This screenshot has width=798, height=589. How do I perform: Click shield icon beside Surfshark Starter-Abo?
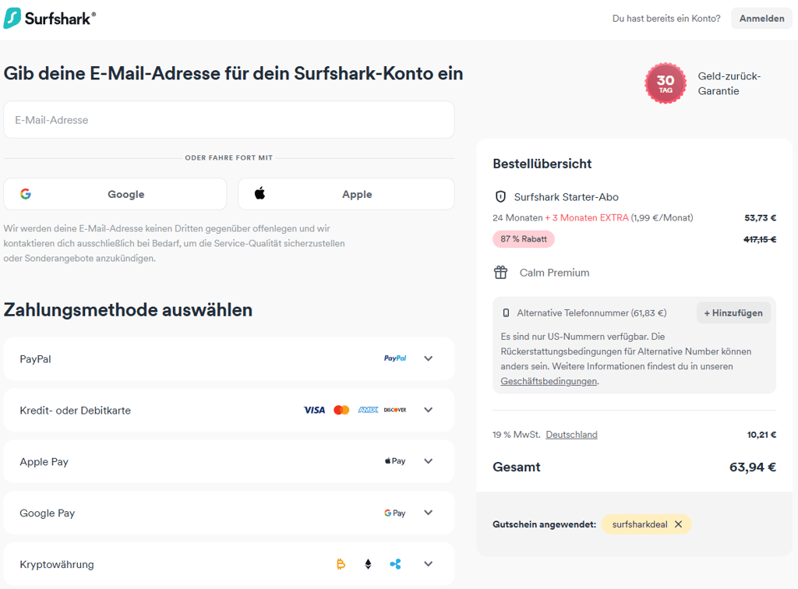point(501,197)
